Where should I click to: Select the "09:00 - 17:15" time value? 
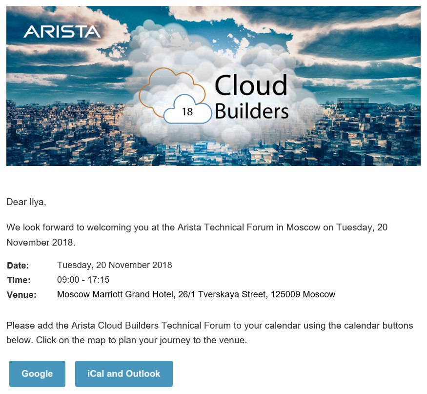pyautogui.click(x=83, y=280)
